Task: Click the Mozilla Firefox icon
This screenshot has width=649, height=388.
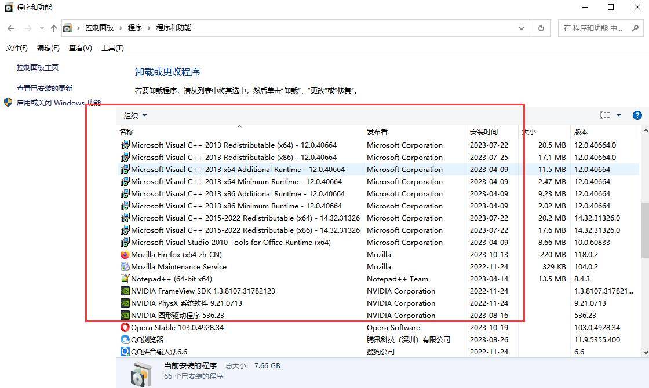Action: pyautogui.click(x=125, y=254)
